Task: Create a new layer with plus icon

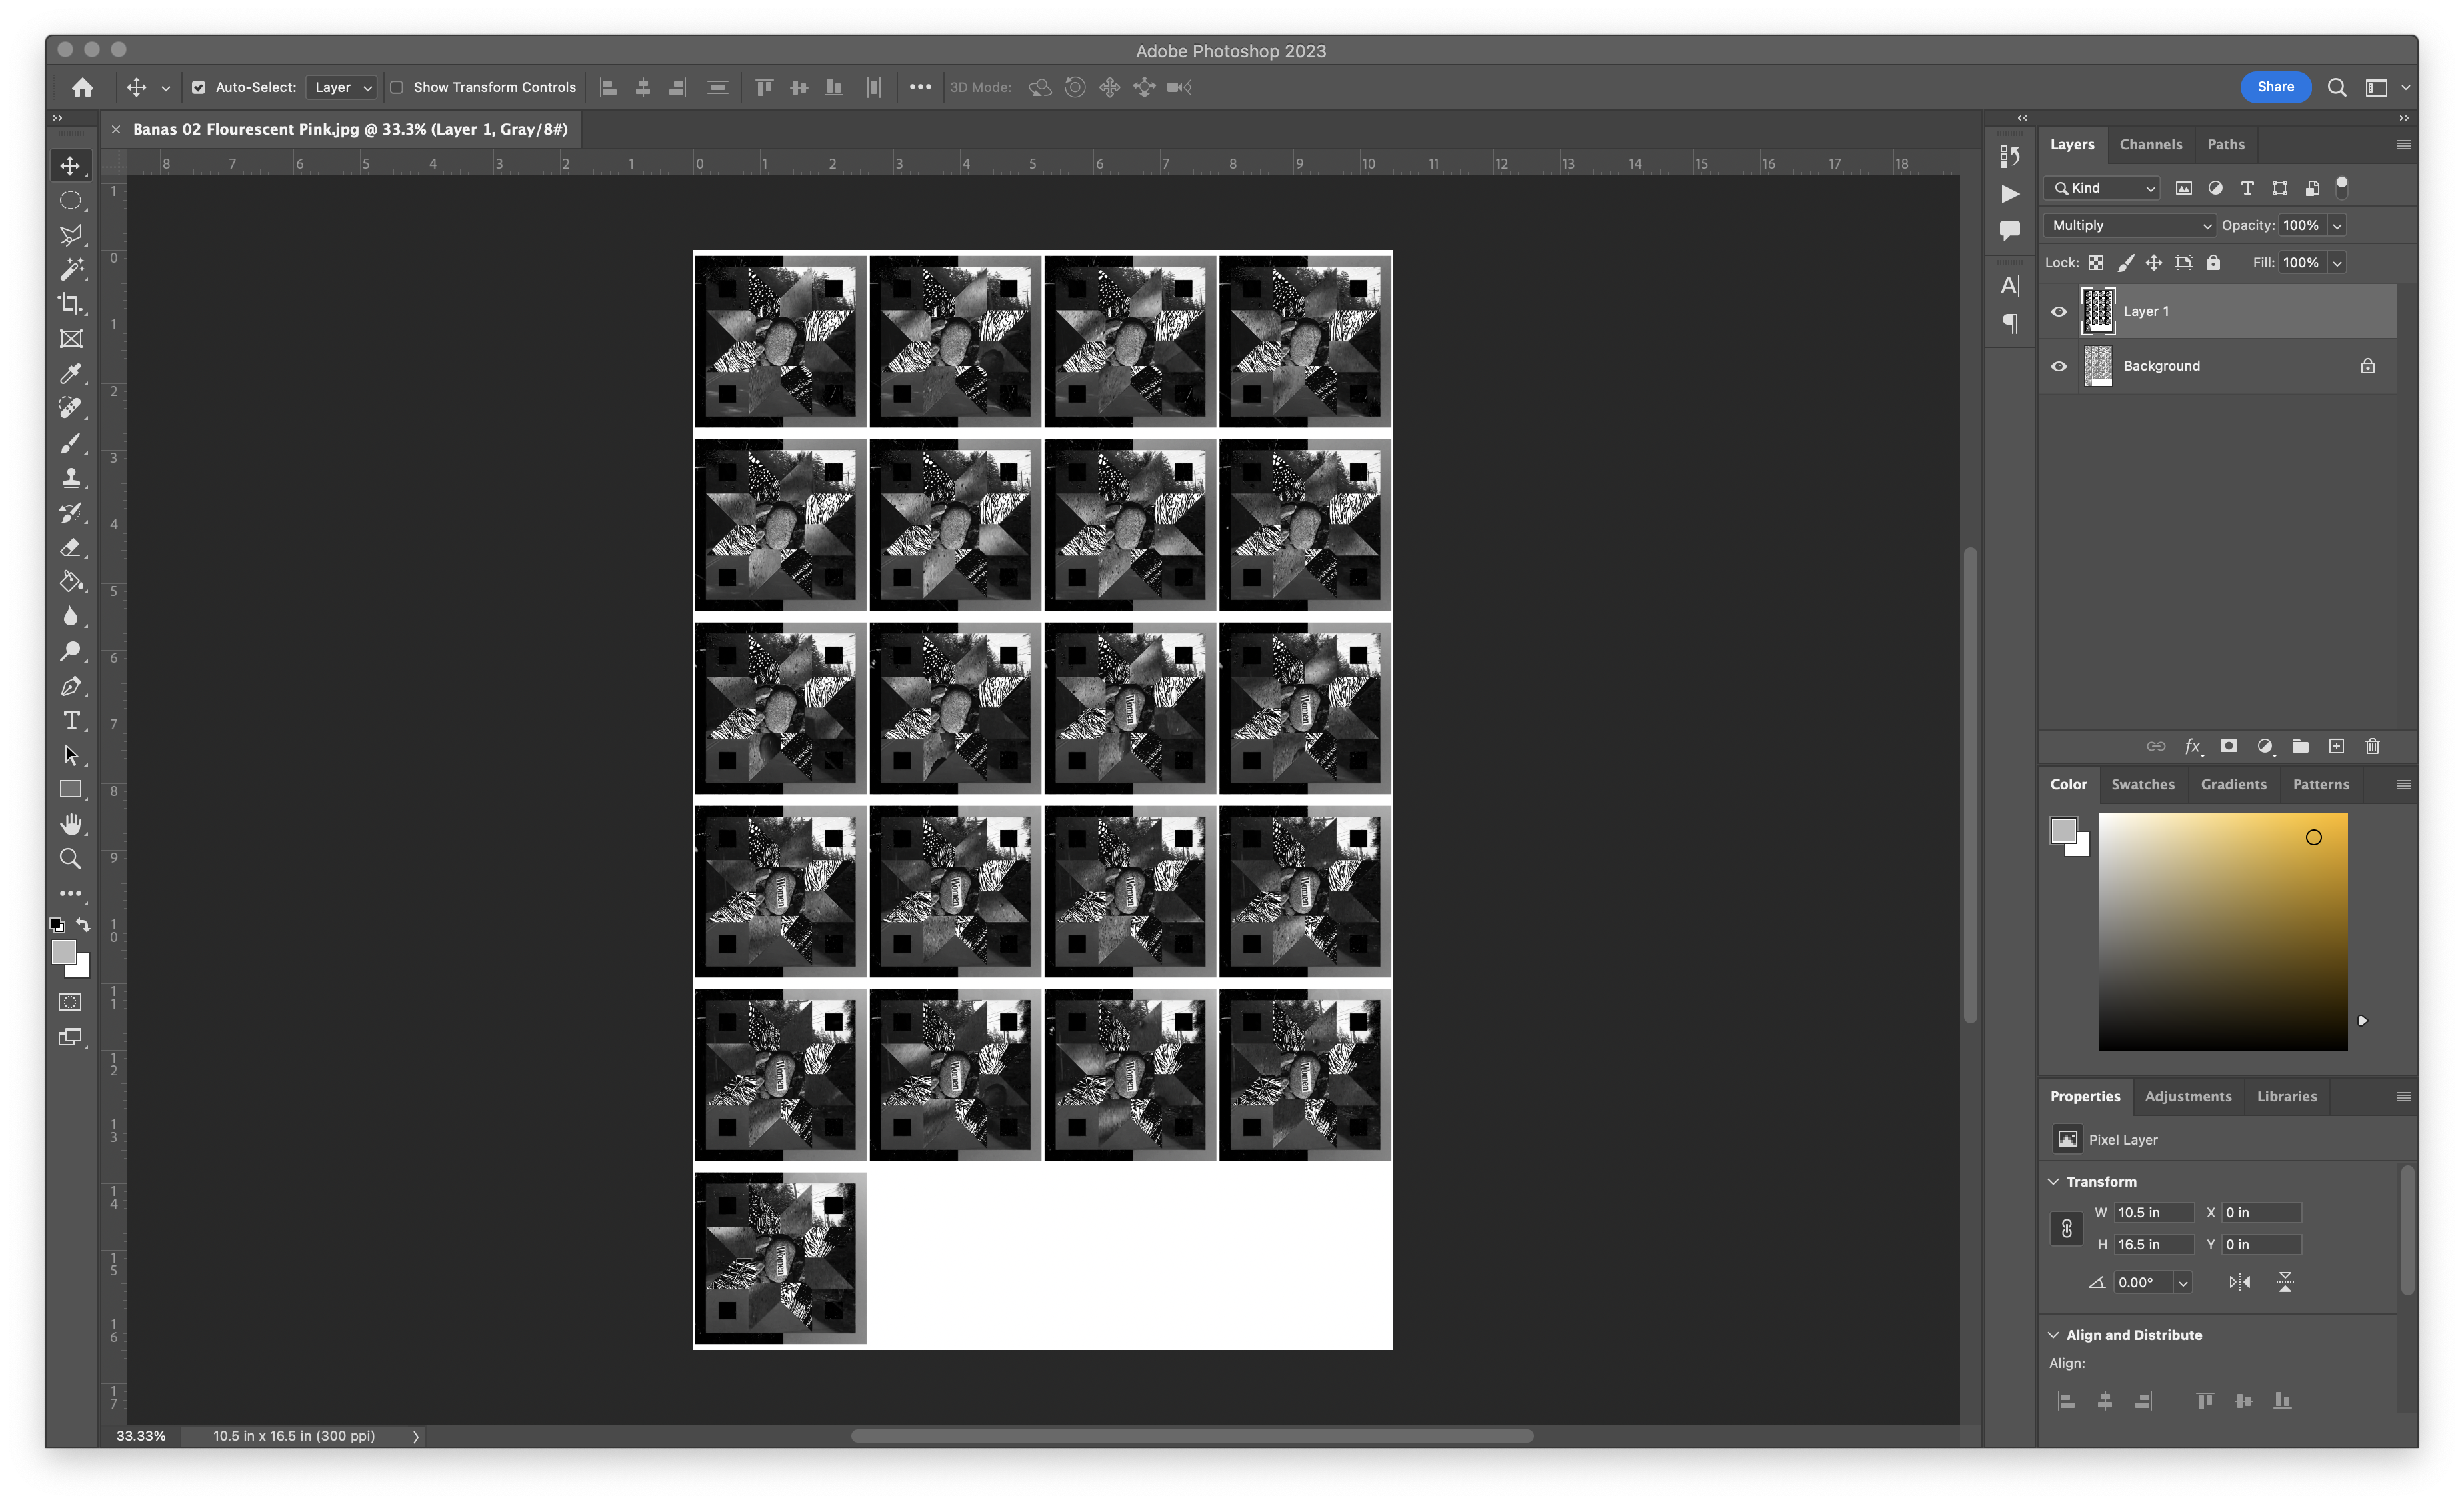Action: [x=2336, y=746]
